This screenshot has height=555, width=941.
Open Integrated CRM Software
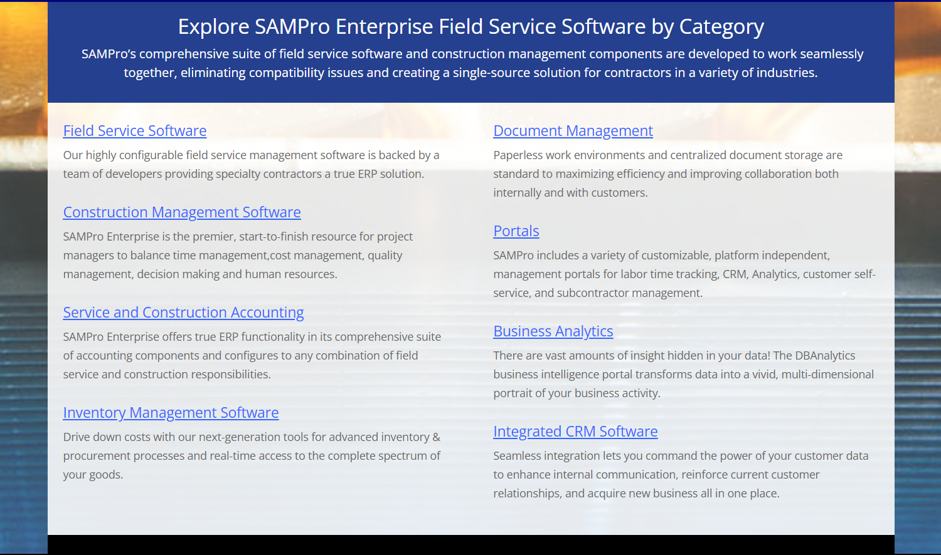click(575, 432)
